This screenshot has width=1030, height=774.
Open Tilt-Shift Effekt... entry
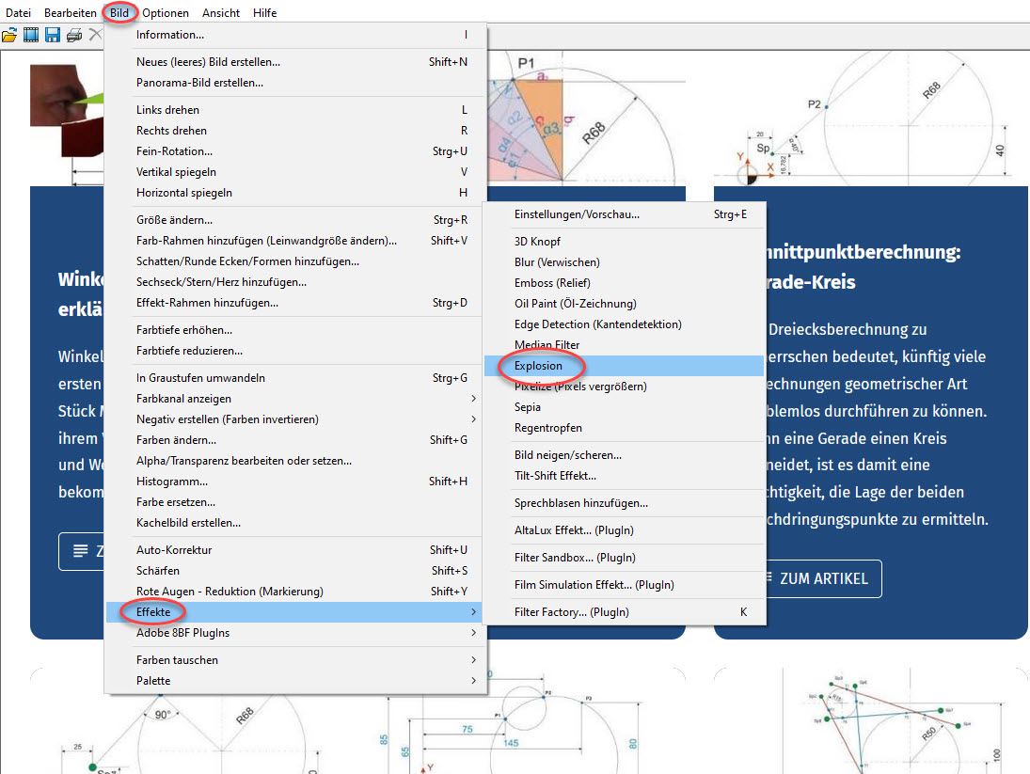click(624, 475)
